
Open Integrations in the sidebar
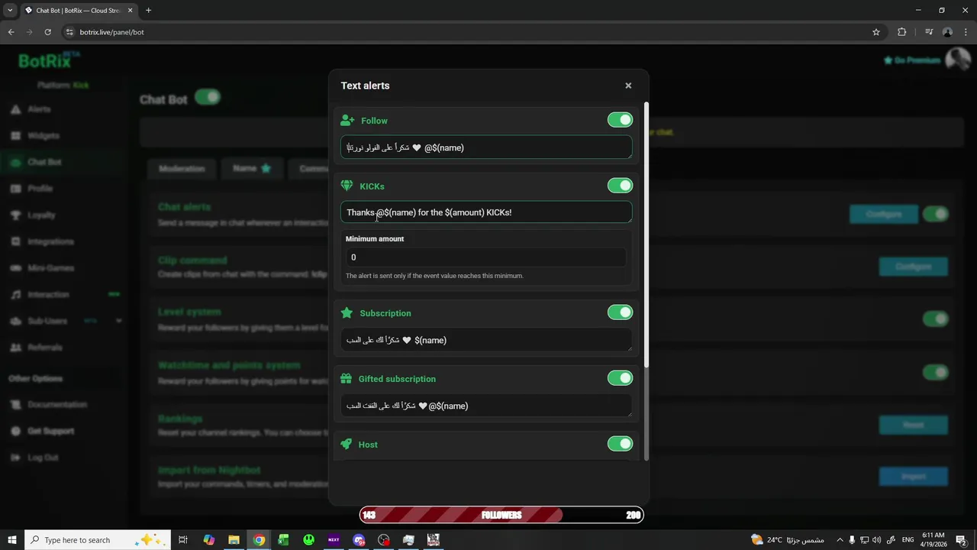click(50, 241)
